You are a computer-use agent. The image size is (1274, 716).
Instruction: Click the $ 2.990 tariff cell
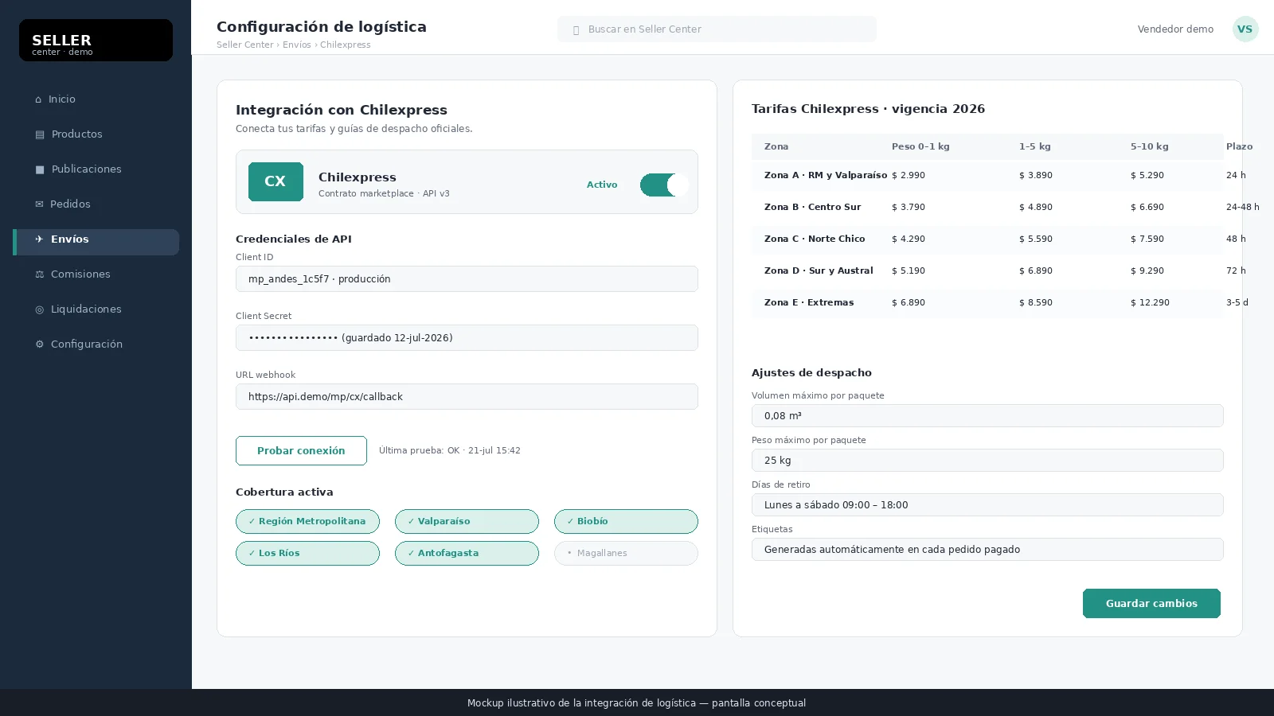909,175
